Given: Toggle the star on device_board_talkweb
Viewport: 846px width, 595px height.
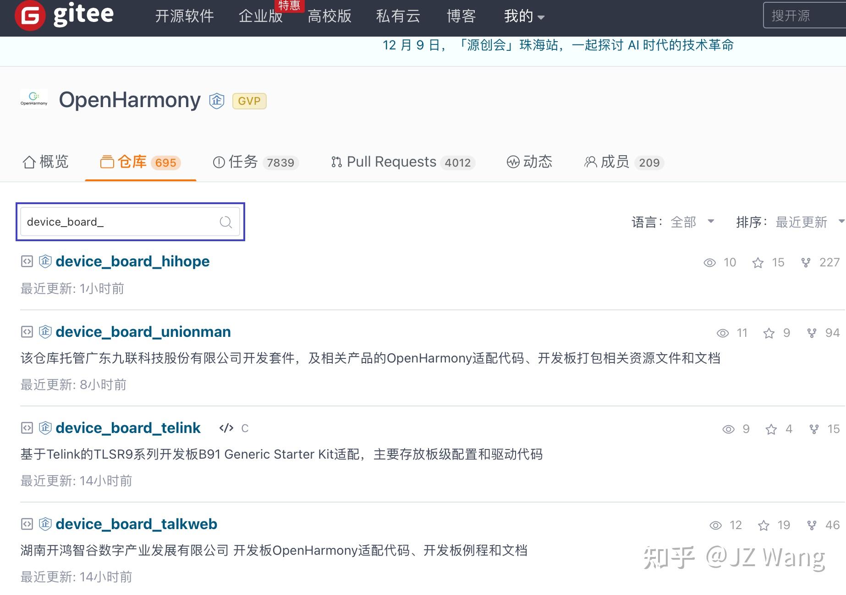Looking at the screenshot, I should (764, 525).
